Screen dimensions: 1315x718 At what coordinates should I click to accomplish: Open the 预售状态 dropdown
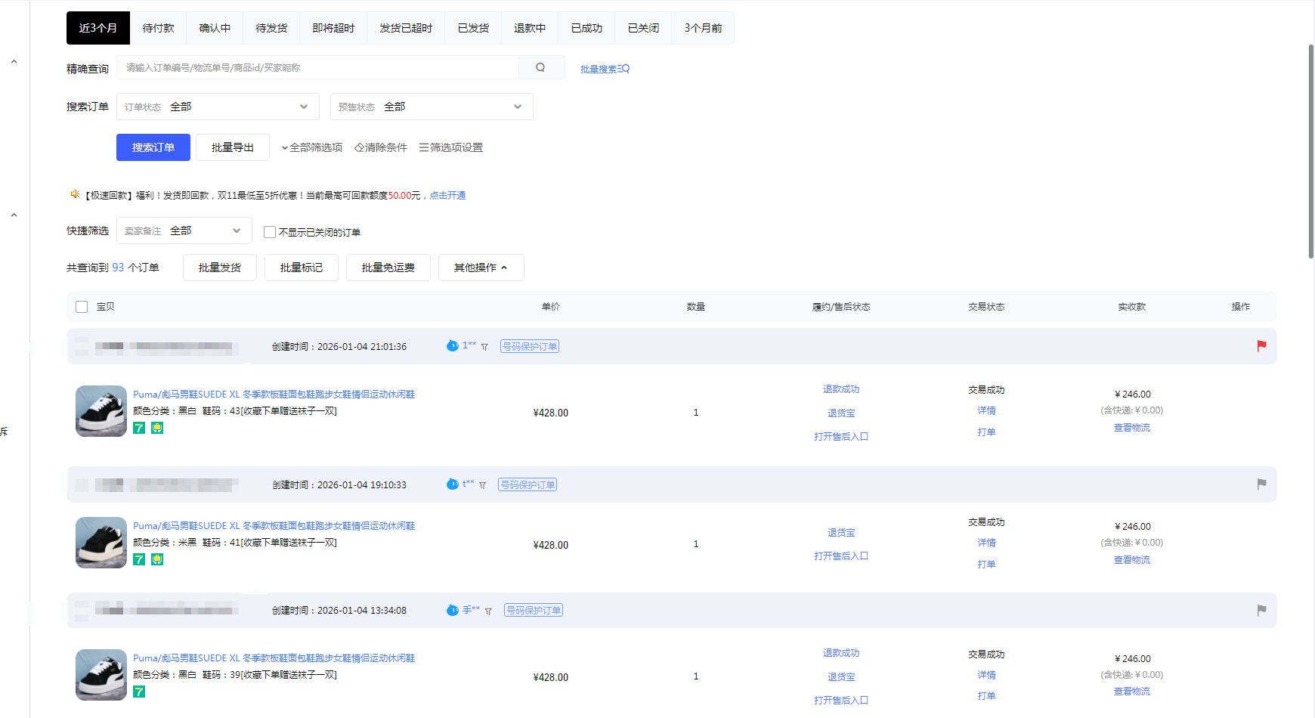[432, 107]
